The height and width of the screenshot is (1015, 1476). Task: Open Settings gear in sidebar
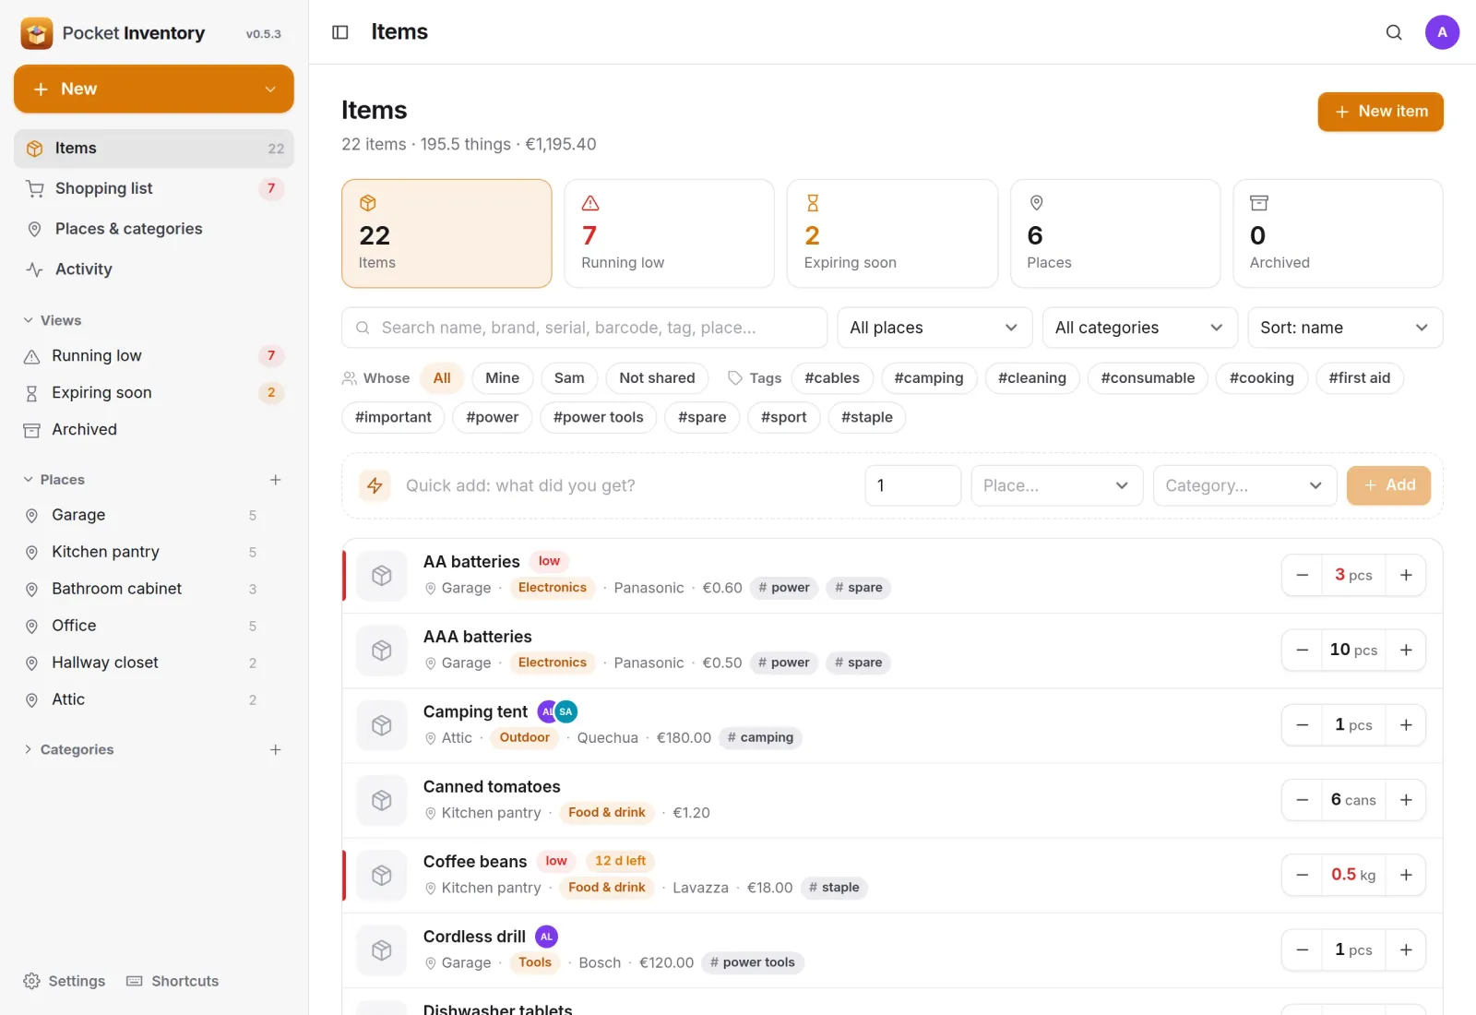pyautogui.click(x=64, y=981)
